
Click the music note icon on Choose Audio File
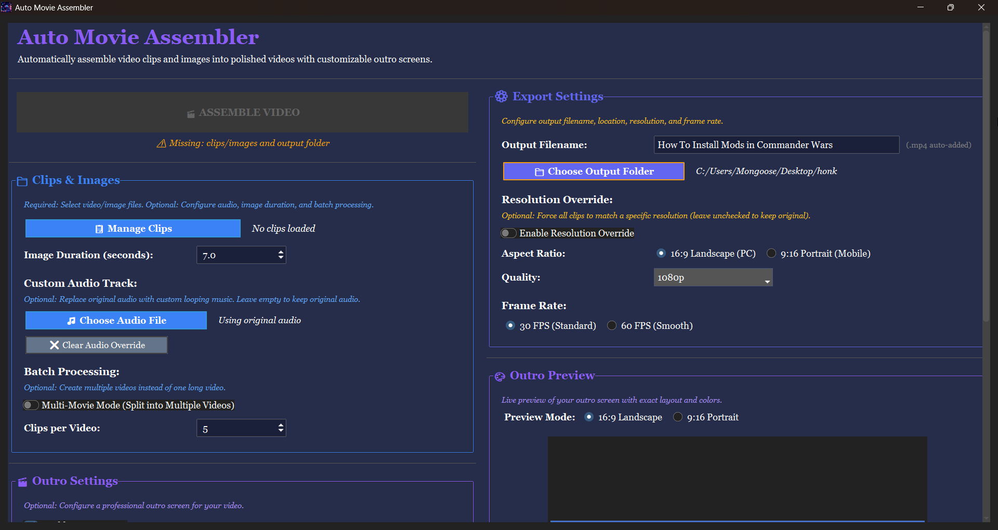[x=71, y=321]
